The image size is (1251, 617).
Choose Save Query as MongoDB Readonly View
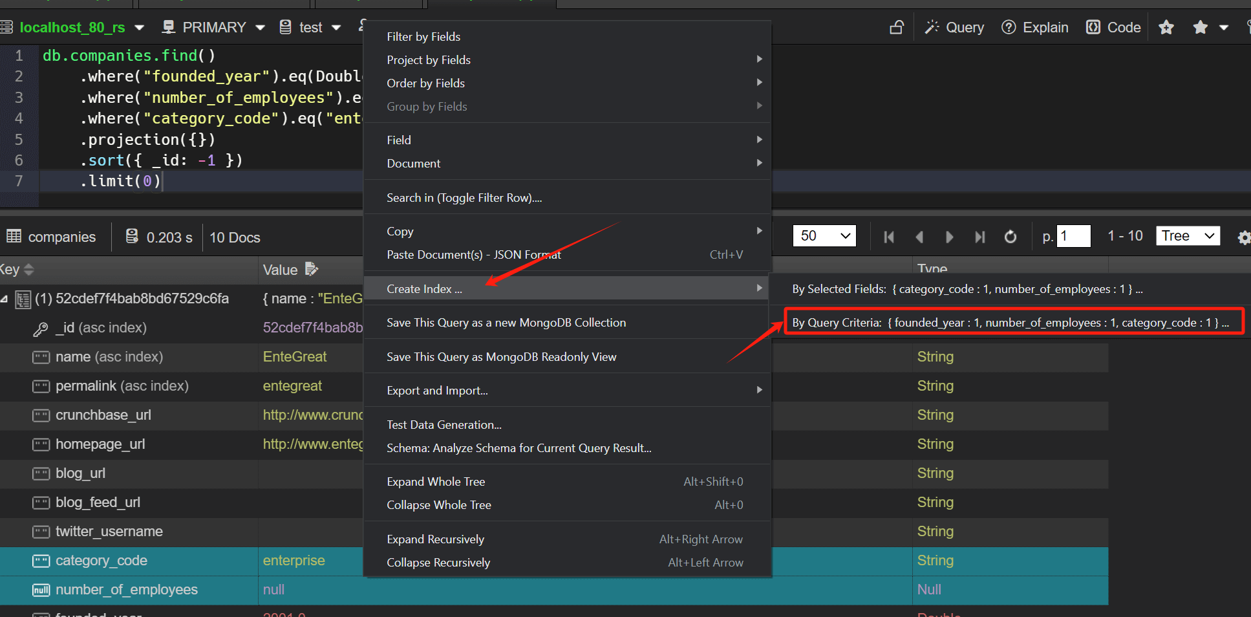(568, 357)
